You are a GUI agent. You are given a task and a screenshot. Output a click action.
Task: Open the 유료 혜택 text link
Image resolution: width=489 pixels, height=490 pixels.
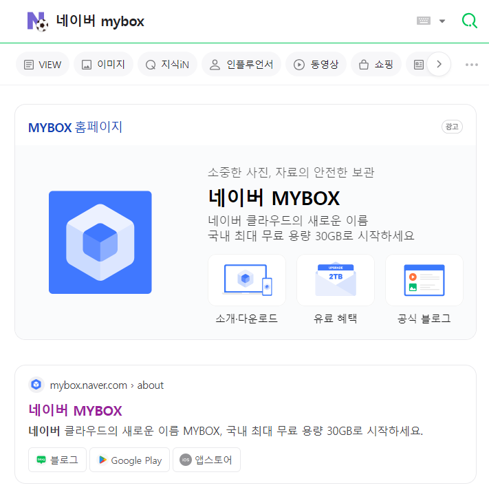click(336, 319)
